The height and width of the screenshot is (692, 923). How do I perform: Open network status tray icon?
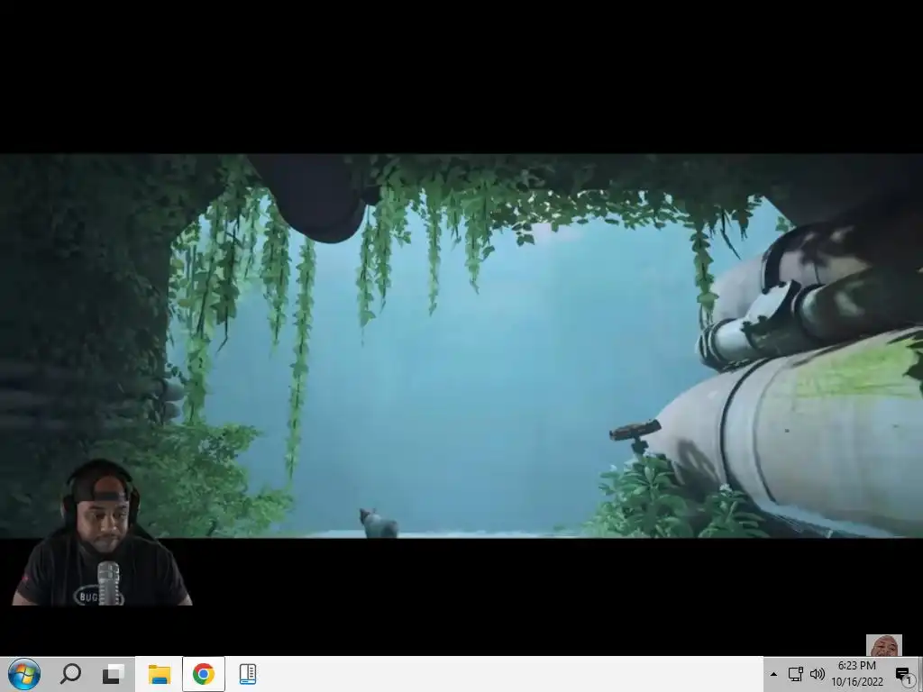tap(795, 674)
